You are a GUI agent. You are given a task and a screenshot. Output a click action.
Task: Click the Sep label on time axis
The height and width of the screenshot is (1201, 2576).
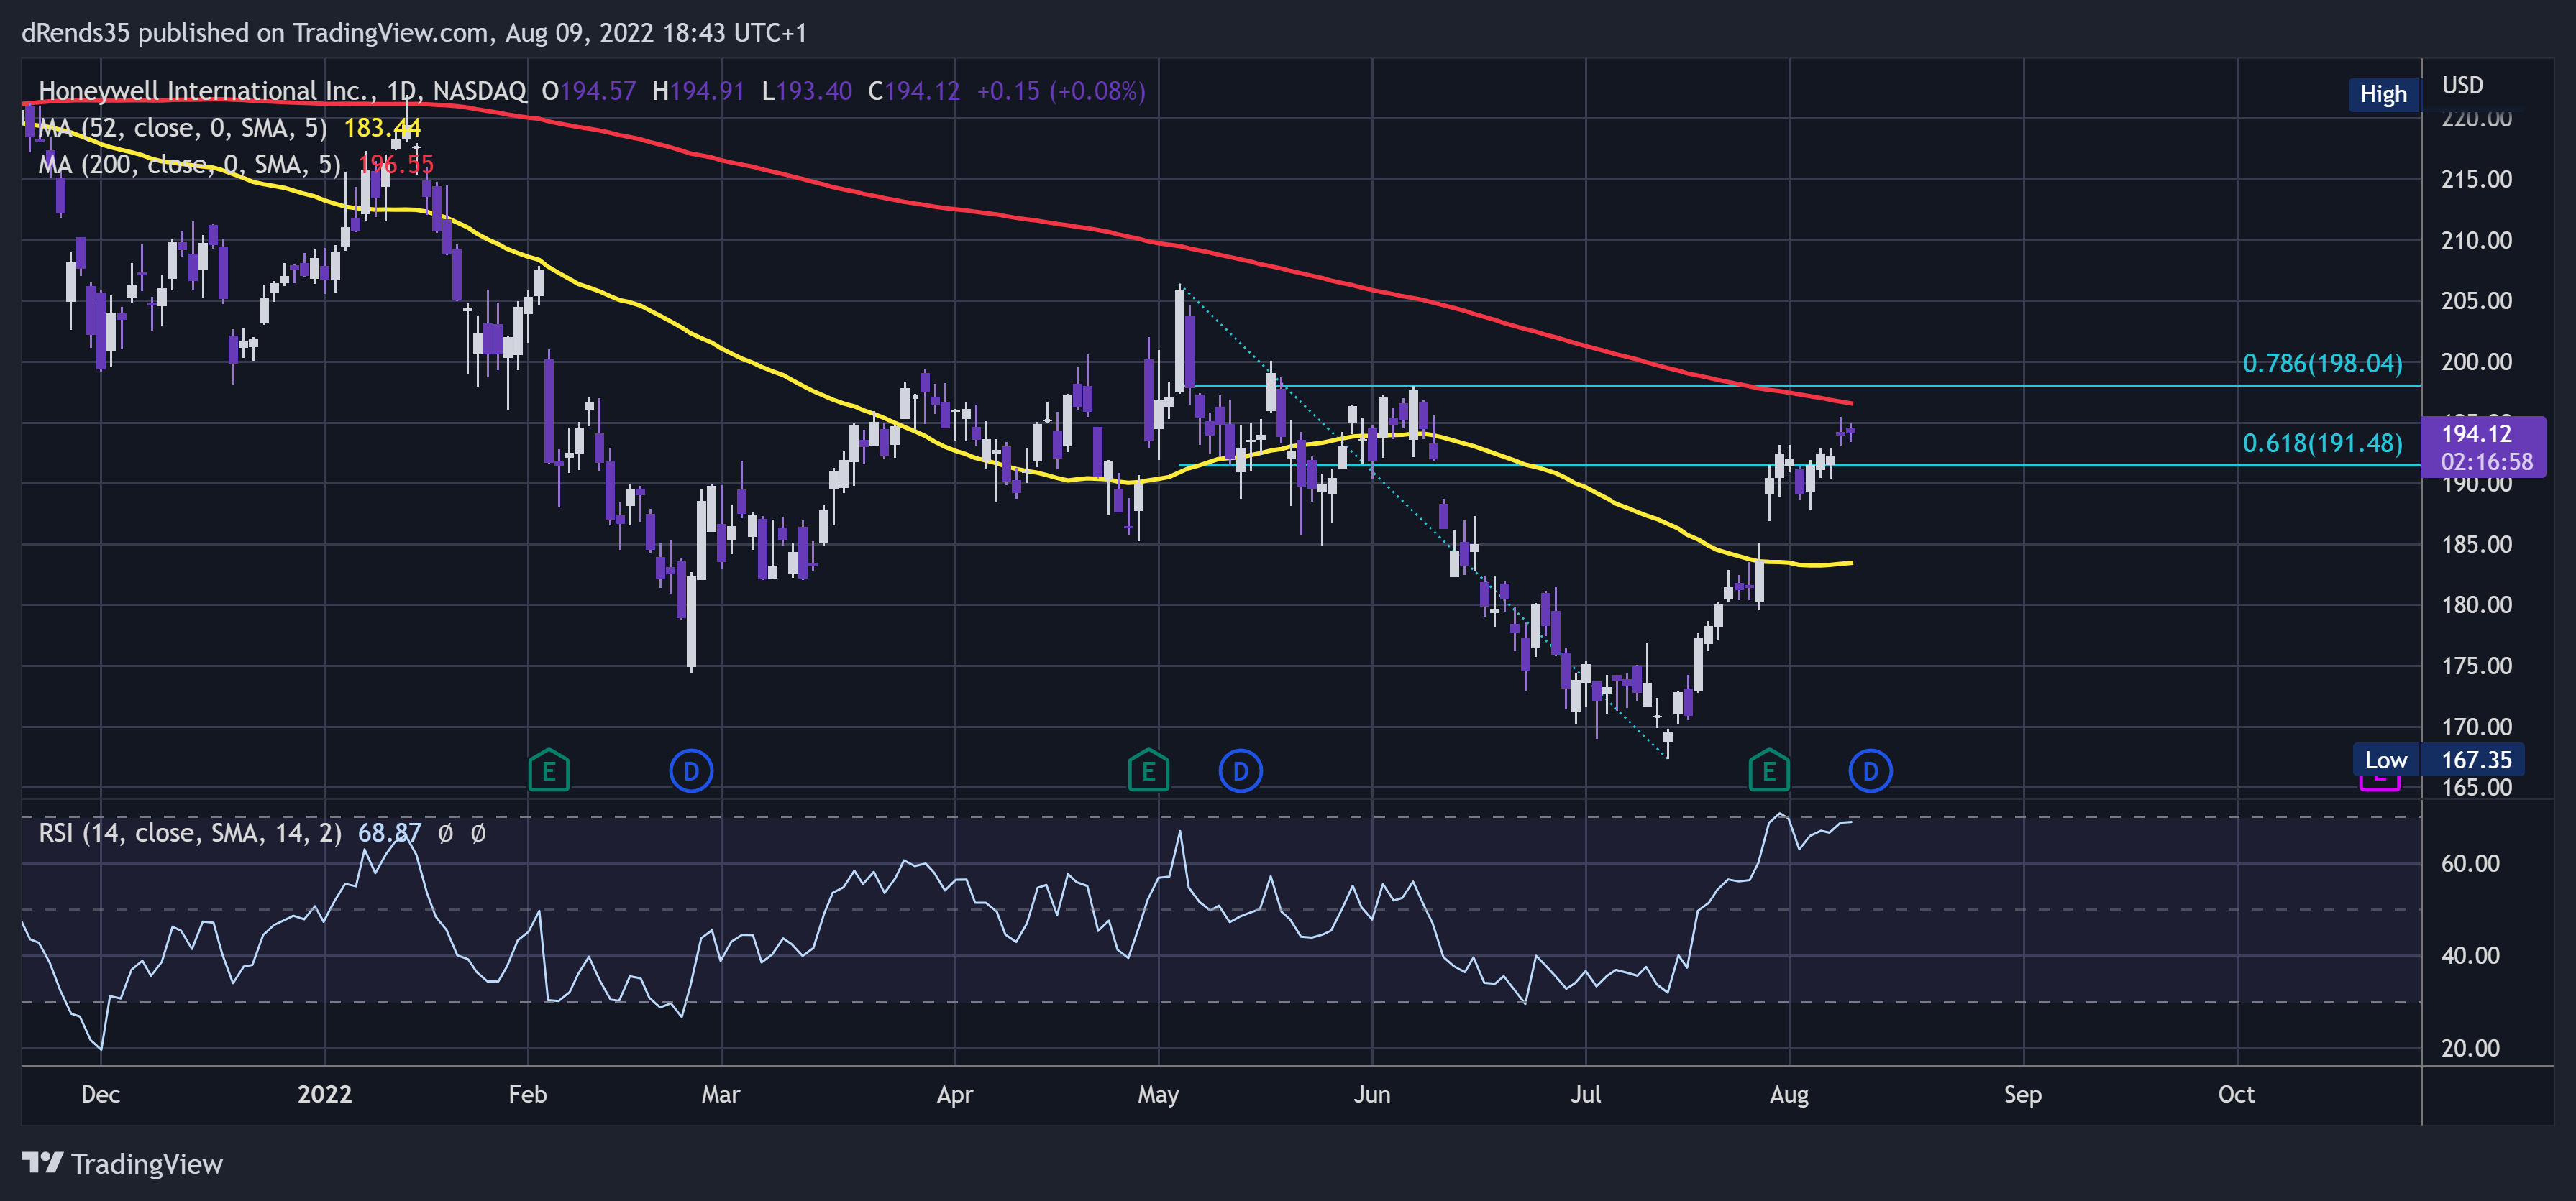(2022, 1094)
